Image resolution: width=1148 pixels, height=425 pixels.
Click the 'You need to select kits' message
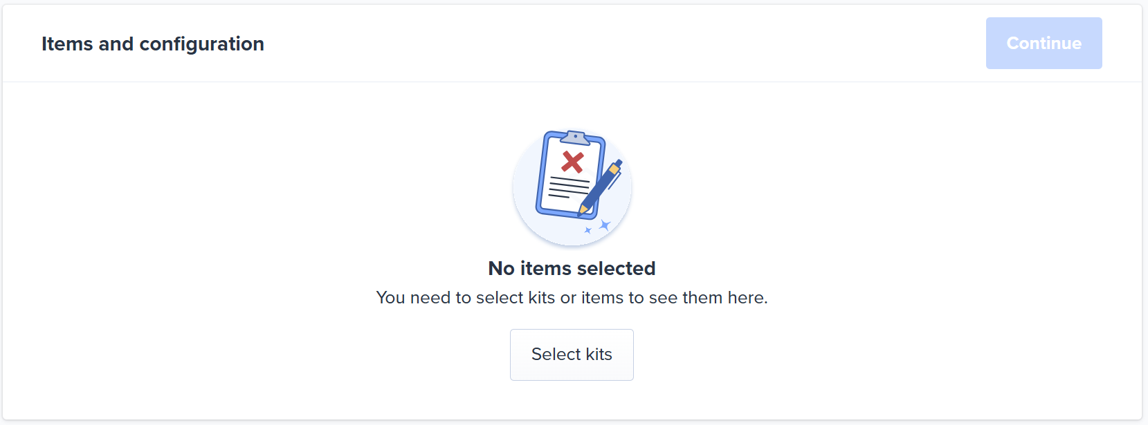coord(572,298)
